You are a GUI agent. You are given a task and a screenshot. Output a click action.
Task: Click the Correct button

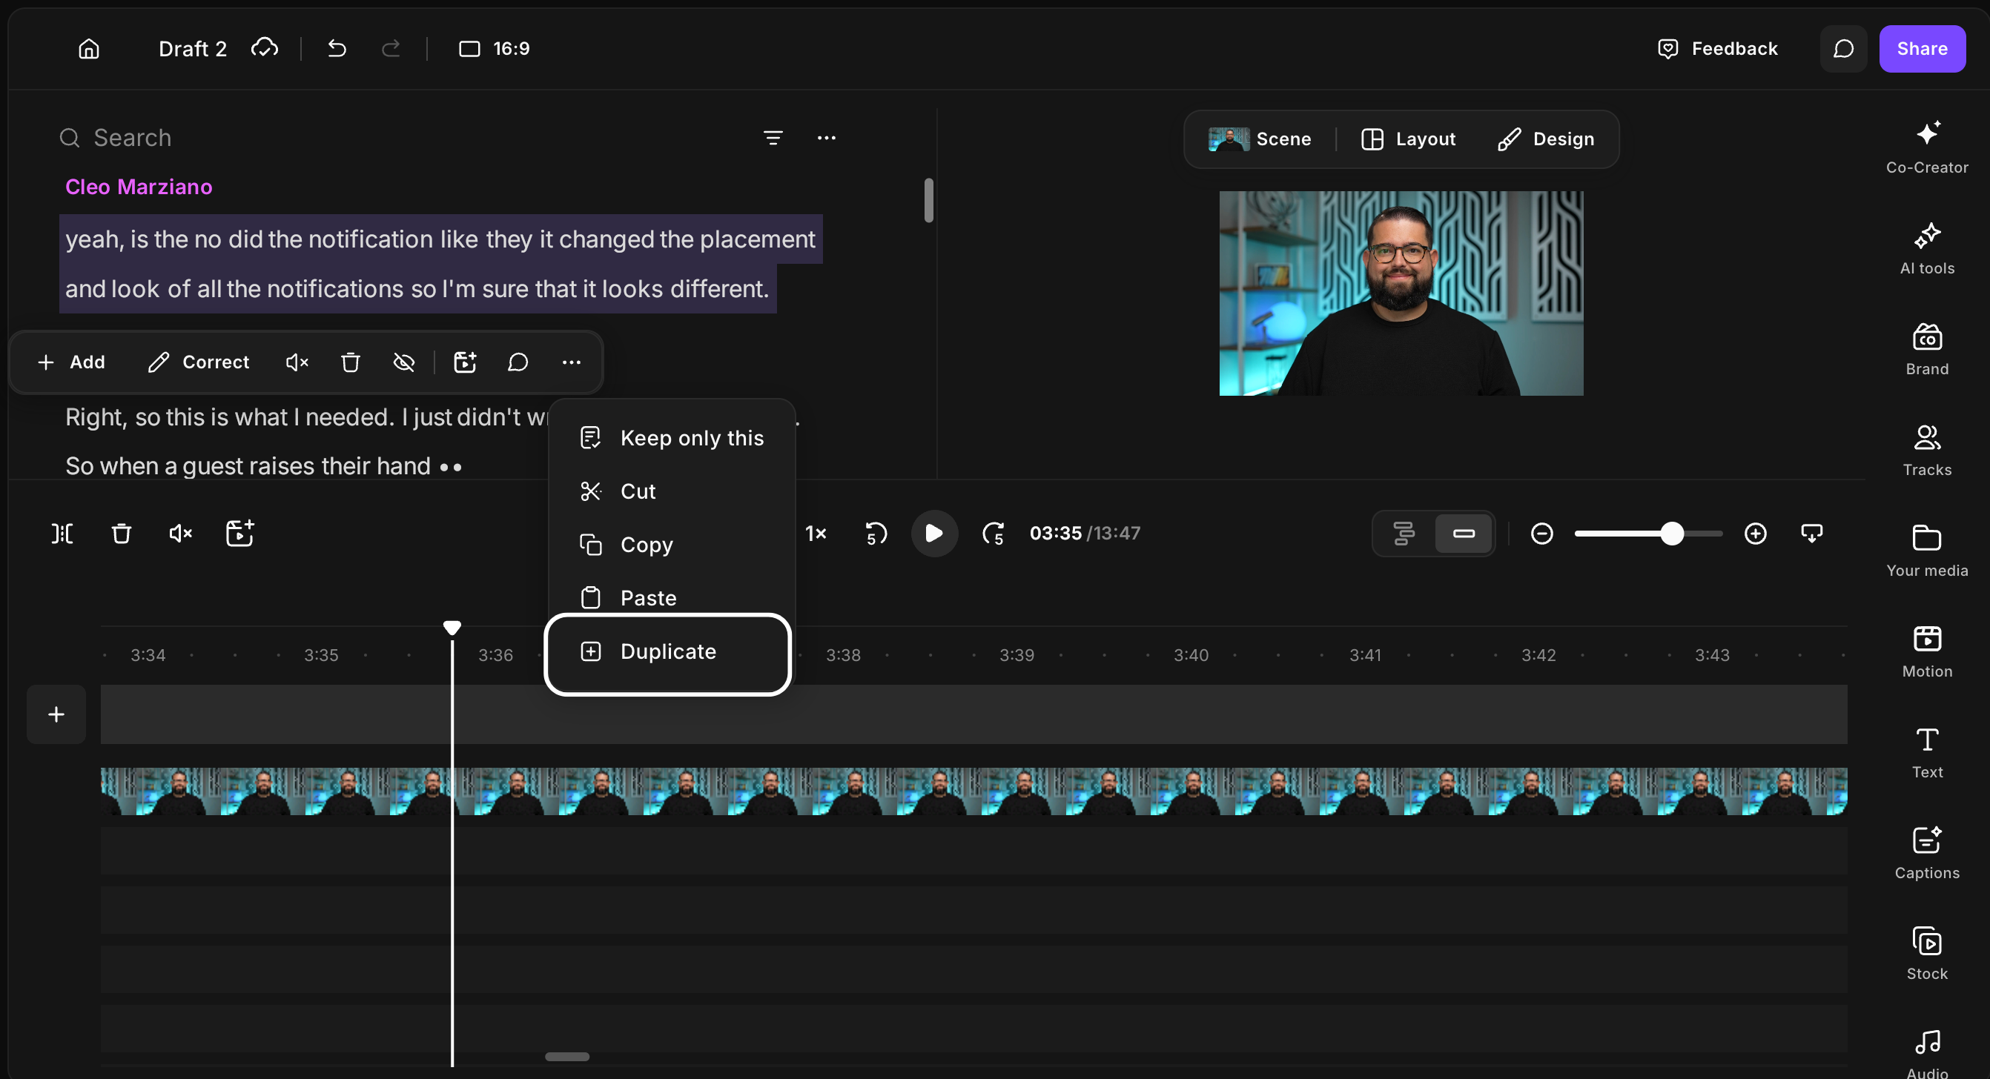click(199, 362)
